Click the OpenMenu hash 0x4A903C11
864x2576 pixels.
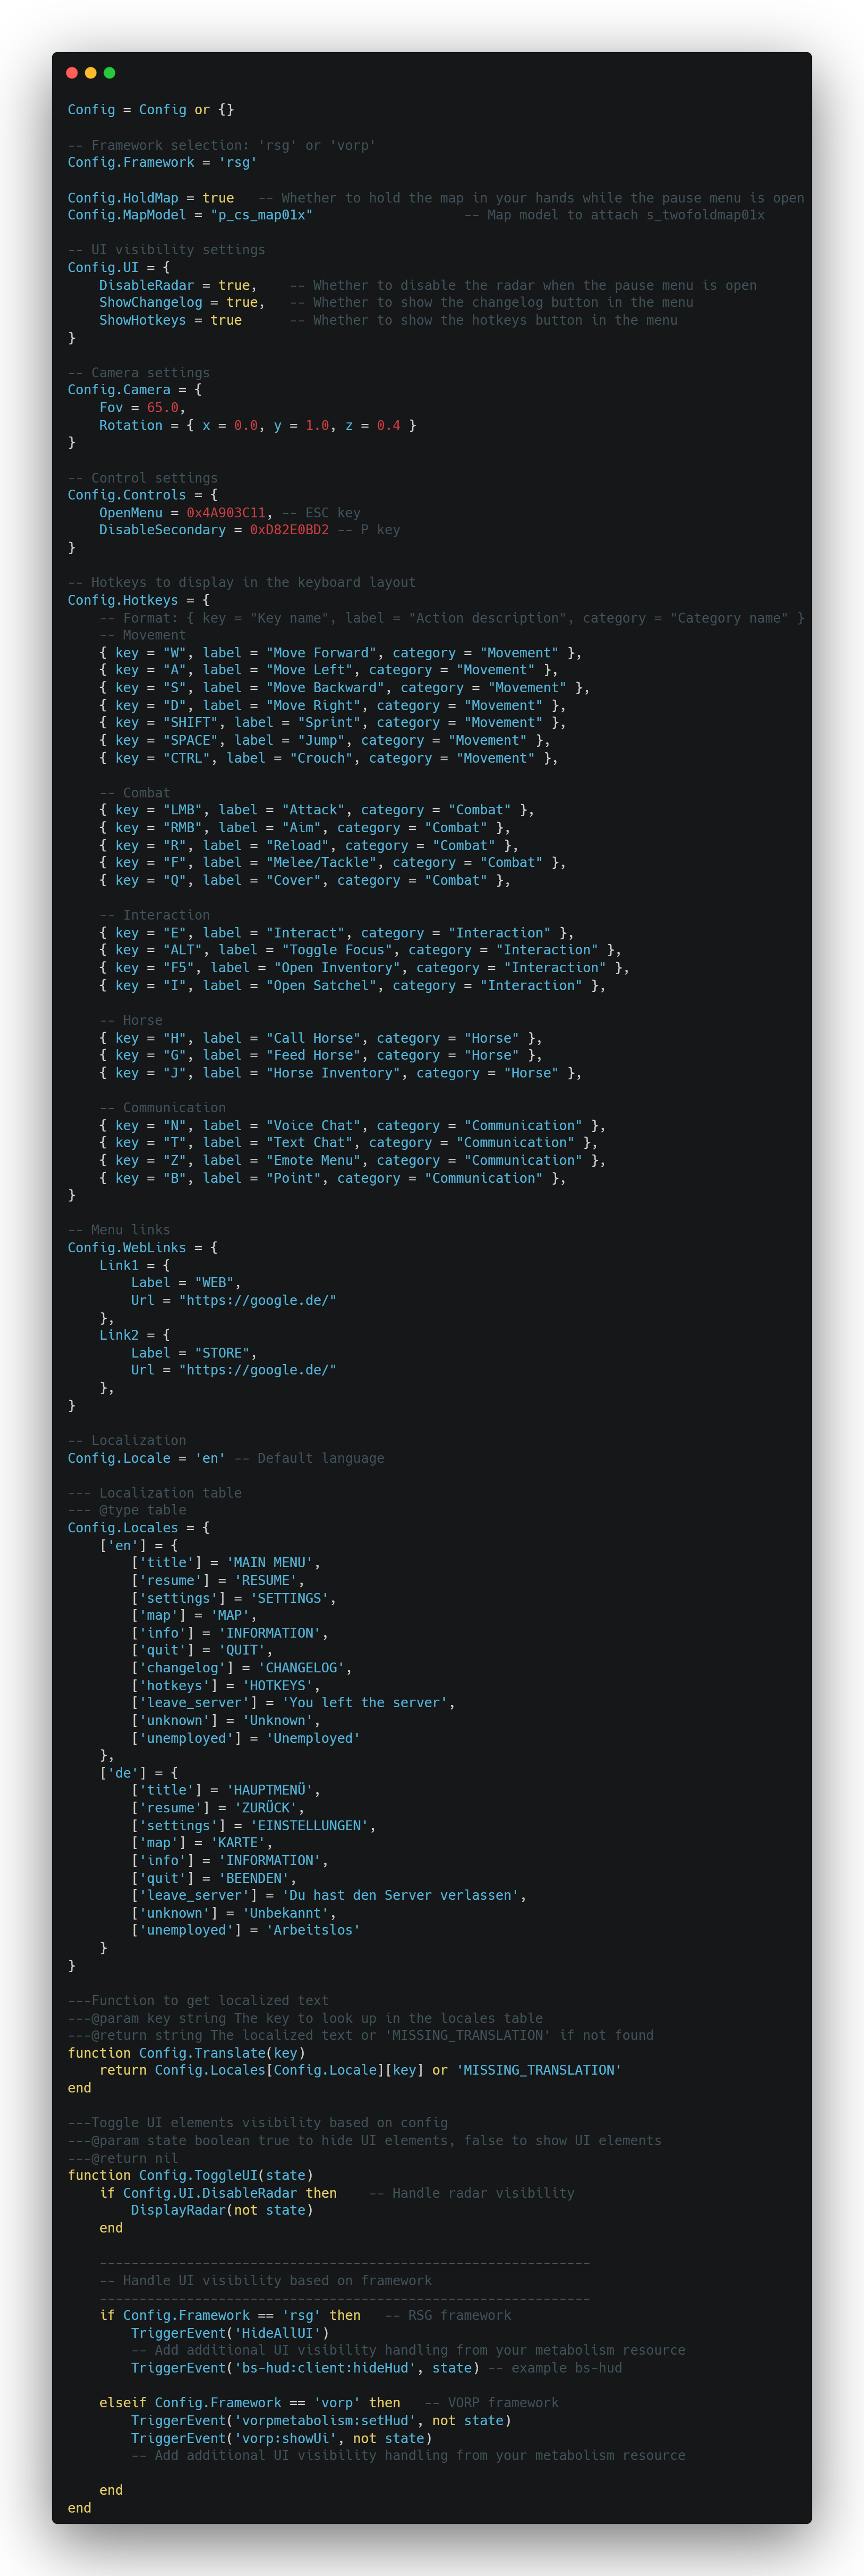(226, 513)
